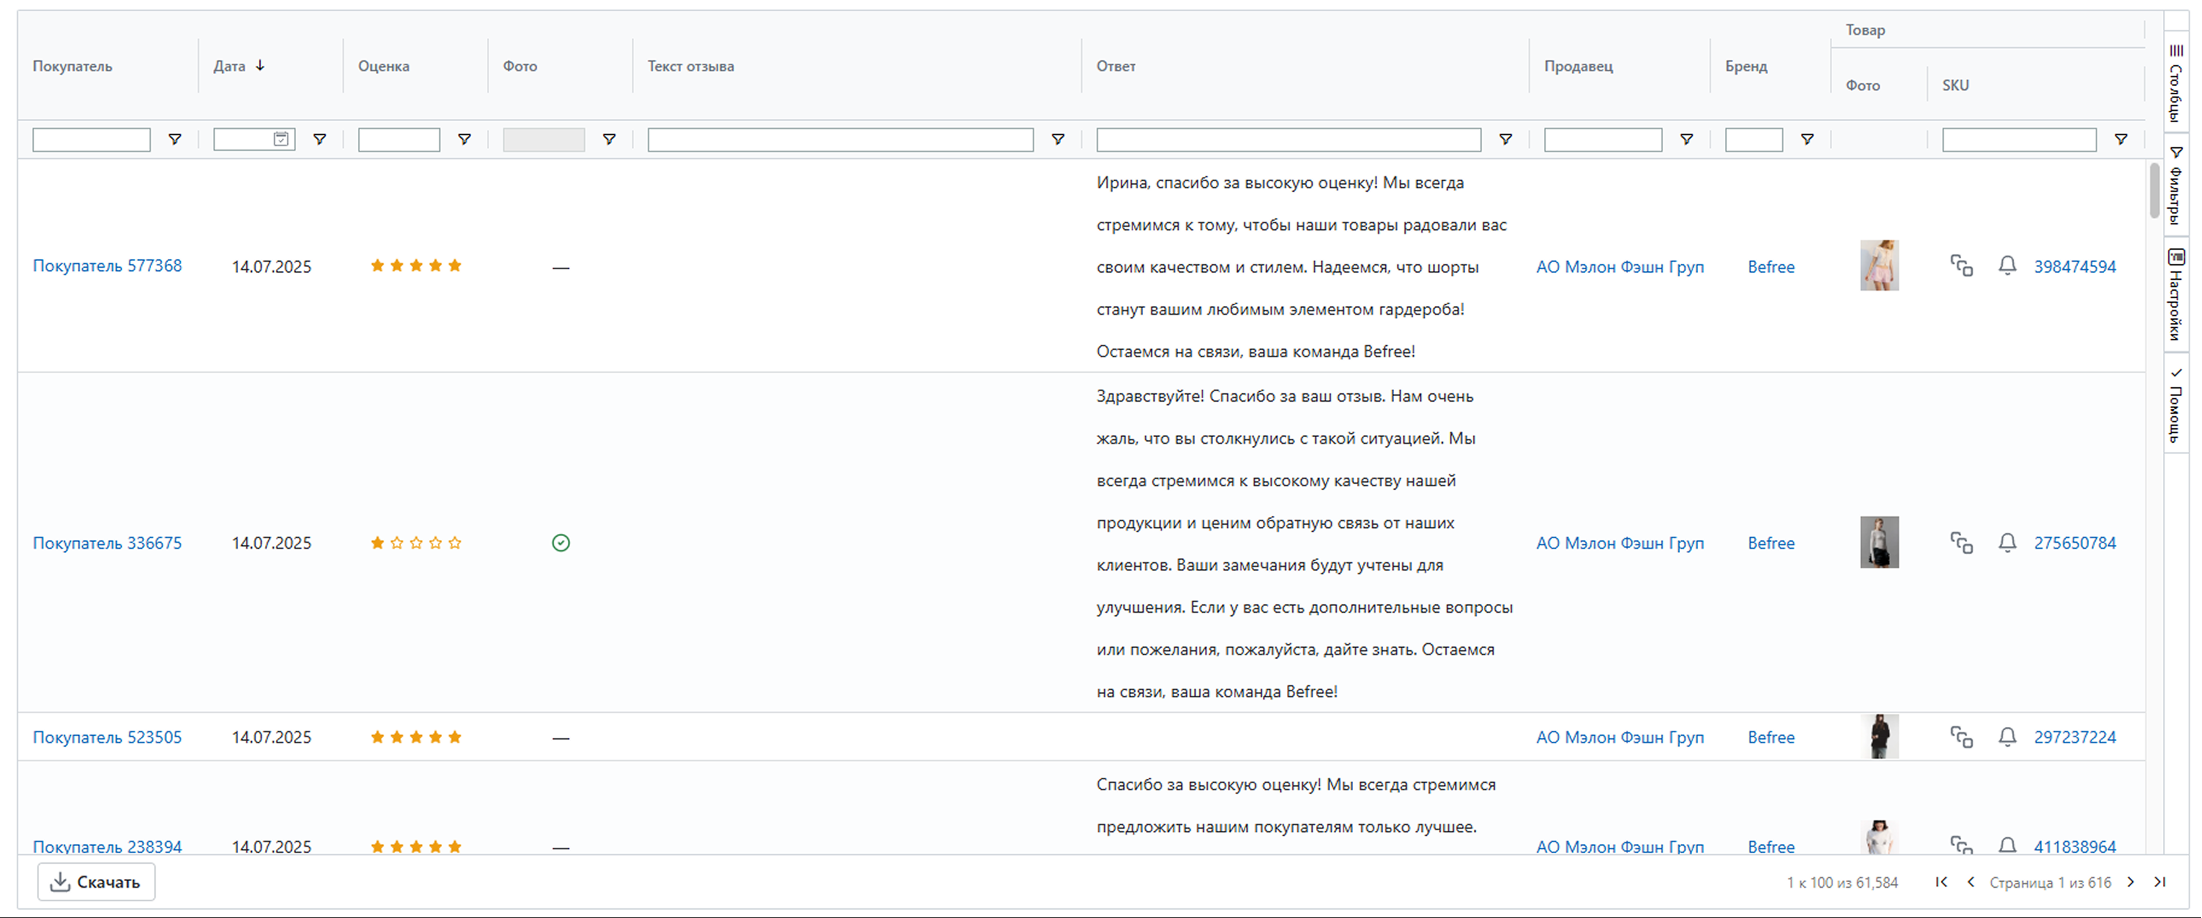The height and width of the screenshot is (918, 2202).
Task: Click SKU column header
Action: pyautogui.click(x=1956, y=86)
